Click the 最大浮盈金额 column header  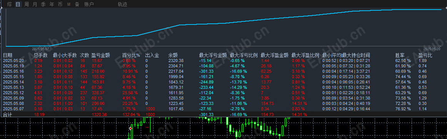tap(275, 55)
